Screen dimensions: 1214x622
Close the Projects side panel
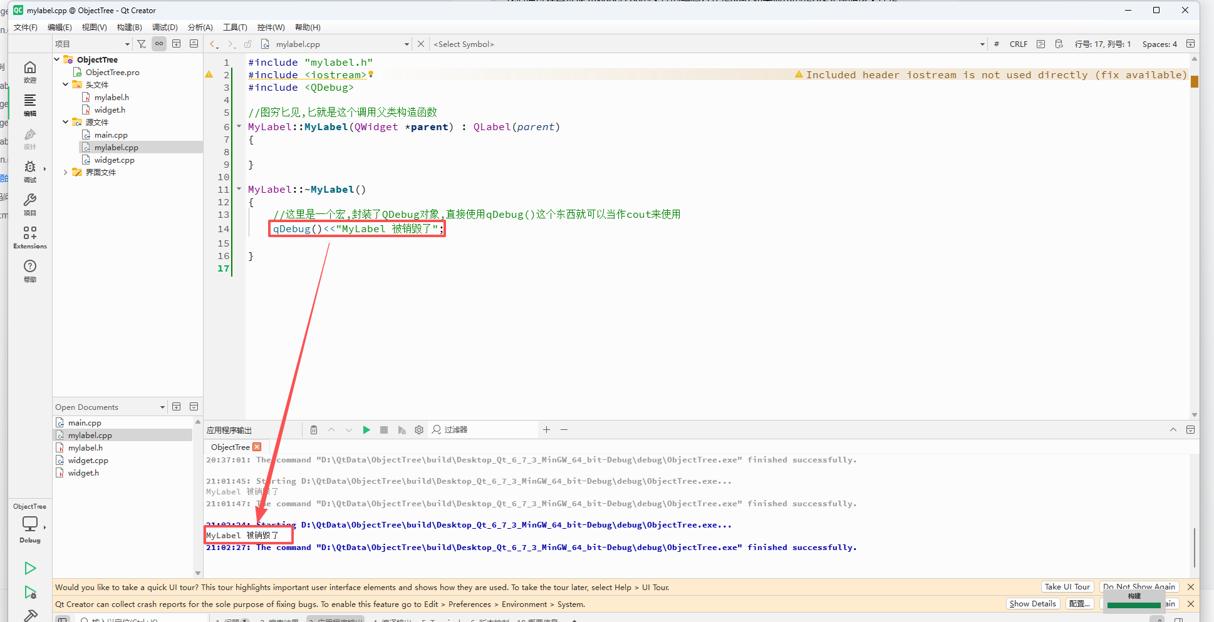[194, 44]
